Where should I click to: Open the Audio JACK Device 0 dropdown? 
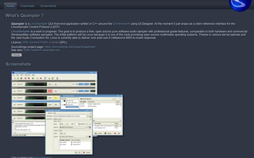[x=73, y=137]
